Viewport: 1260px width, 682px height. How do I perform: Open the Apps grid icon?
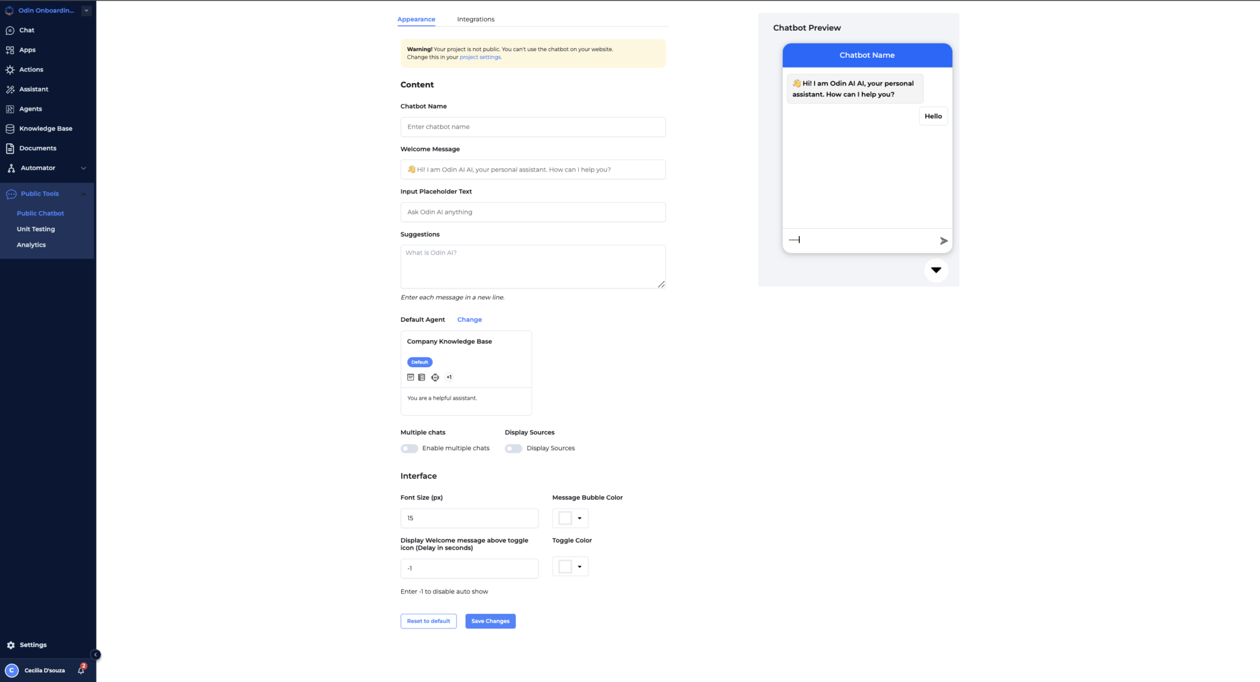pyautogui.click(x=10, y=50)
